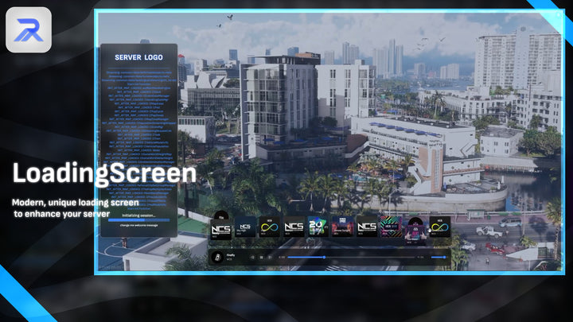Image resolution: width=573 pixels, height=322 pixels.
Task: Select the dark blue NCS "Sky High" cover
Action: pyautogui.click(x=245, y=227)
